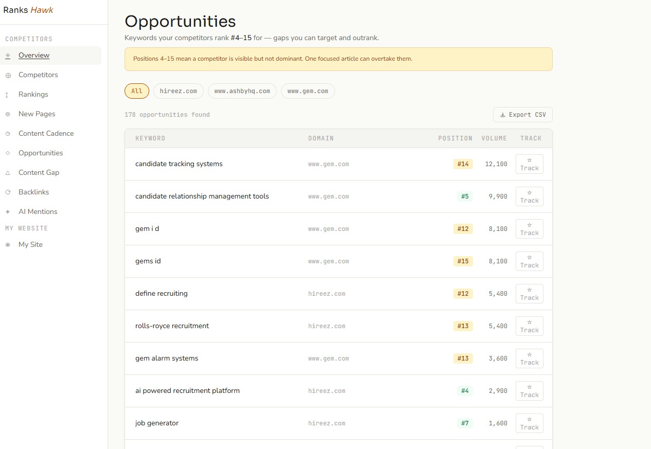Click the KEYWORD column header

150,138
